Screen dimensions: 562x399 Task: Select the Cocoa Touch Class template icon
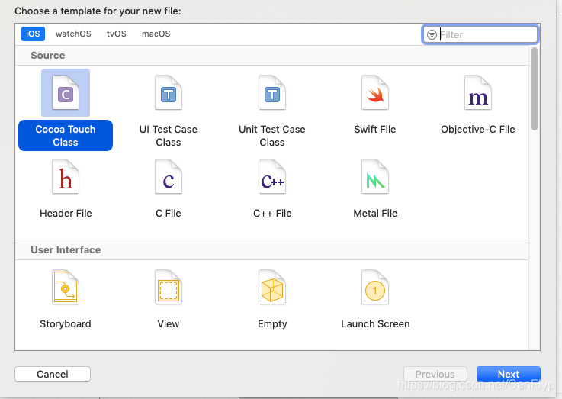click(66, 93)
